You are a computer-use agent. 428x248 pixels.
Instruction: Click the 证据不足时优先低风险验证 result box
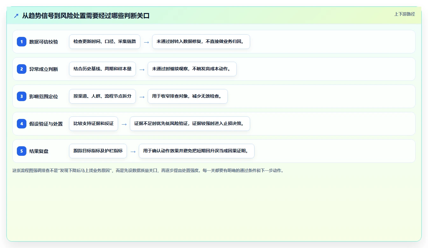[x=190, y=124]
